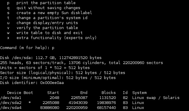Click 'Linux swap / Solaris' system type
Image resolution: width=189 pixels, height=111 pixels.
click(156, 98)
